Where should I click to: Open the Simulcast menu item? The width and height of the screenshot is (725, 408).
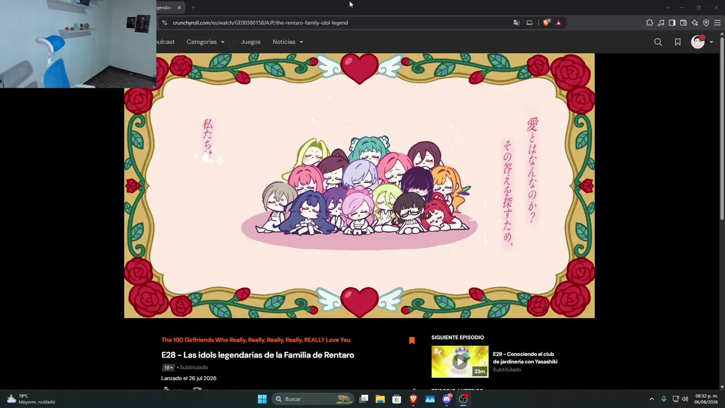[x=165, y=42]
